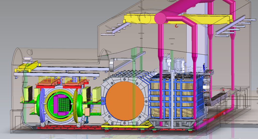Select the person standing on the platform

tap(204, 67)
